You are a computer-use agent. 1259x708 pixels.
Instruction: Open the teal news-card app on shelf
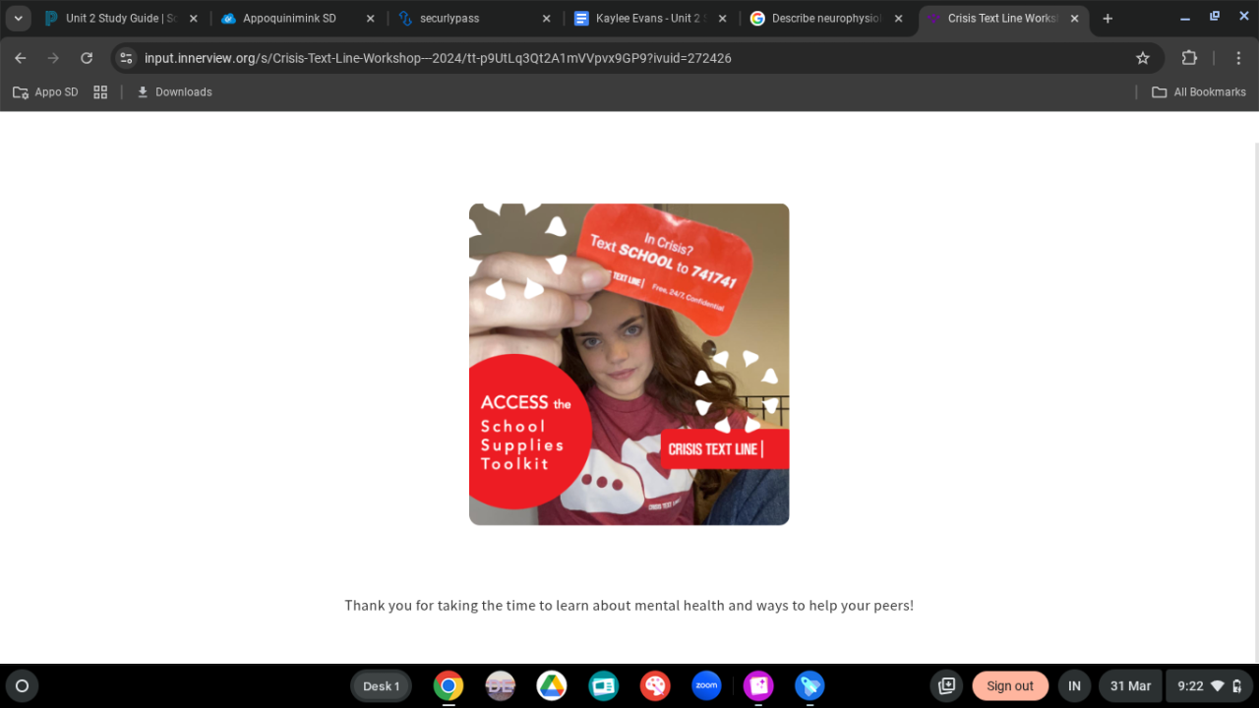[604, 685]
